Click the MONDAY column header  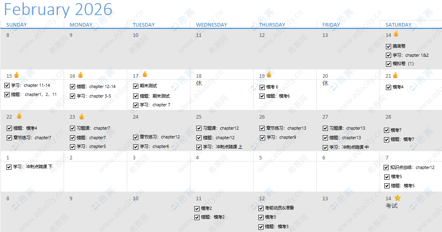pyautogui.click(x=81, y=25)
